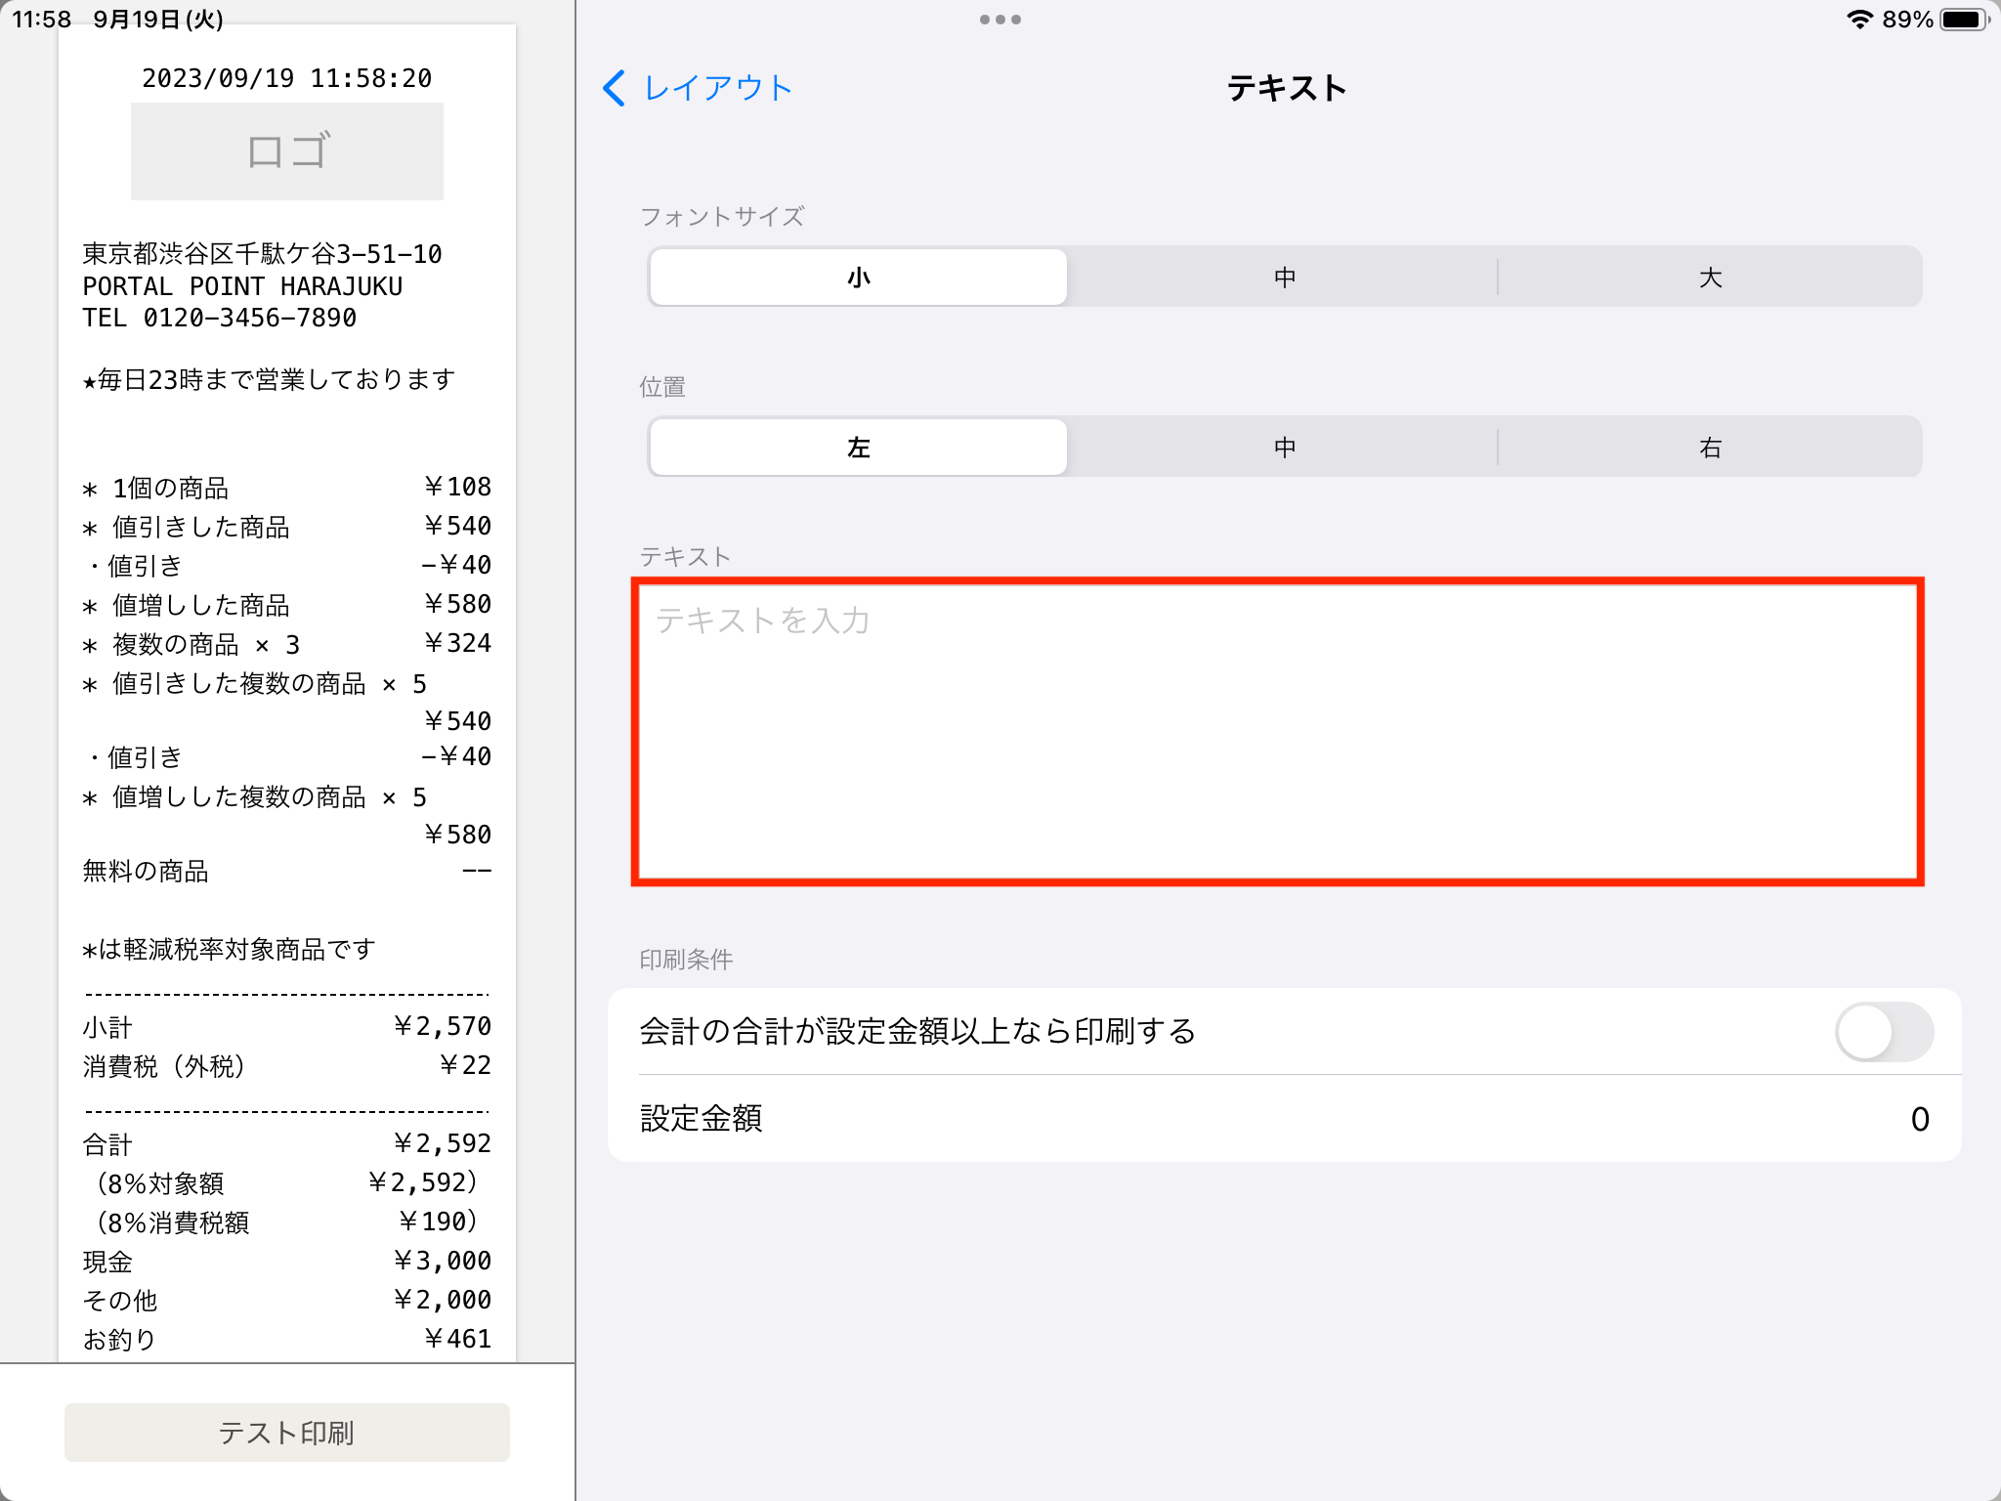Check the Wi-Fi status icon
This screenshot has height=1501, width=2001.
pyautogui.click(x=1859, y=20)
